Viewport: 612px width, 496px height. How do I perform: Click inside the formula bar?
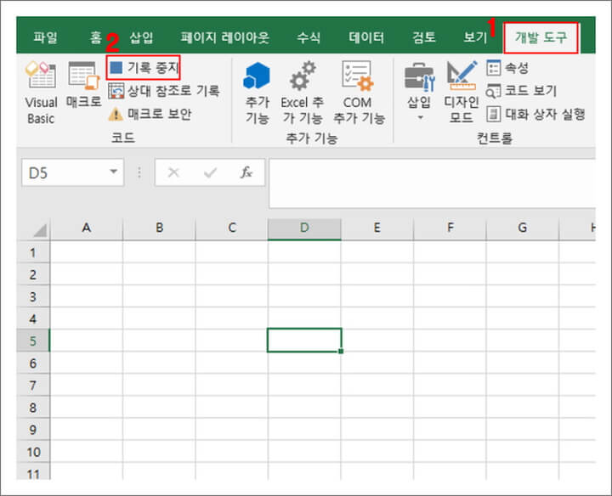432,183
